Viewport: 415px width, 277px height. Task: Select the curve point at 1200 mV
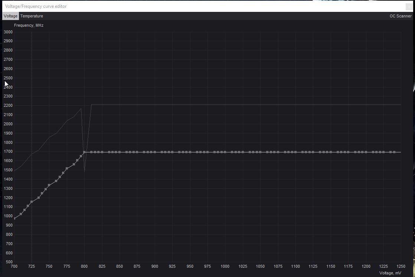coord(366,152)
